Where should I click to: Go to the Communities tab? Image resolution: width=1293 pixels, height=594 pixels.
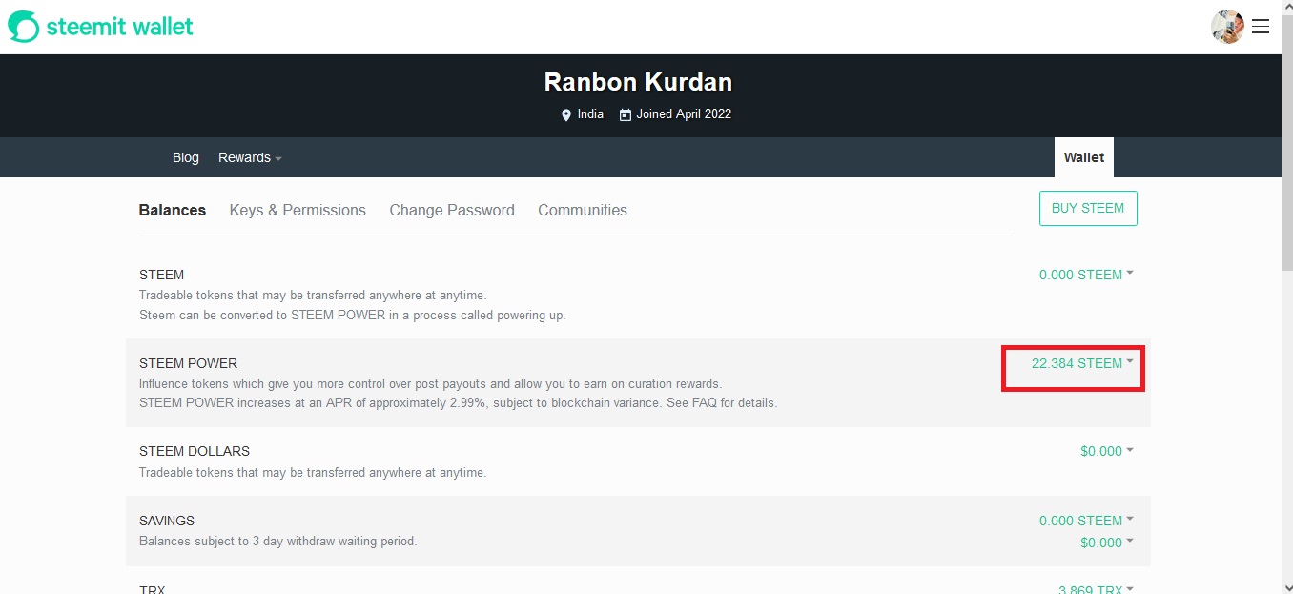[x=583, y=210]
